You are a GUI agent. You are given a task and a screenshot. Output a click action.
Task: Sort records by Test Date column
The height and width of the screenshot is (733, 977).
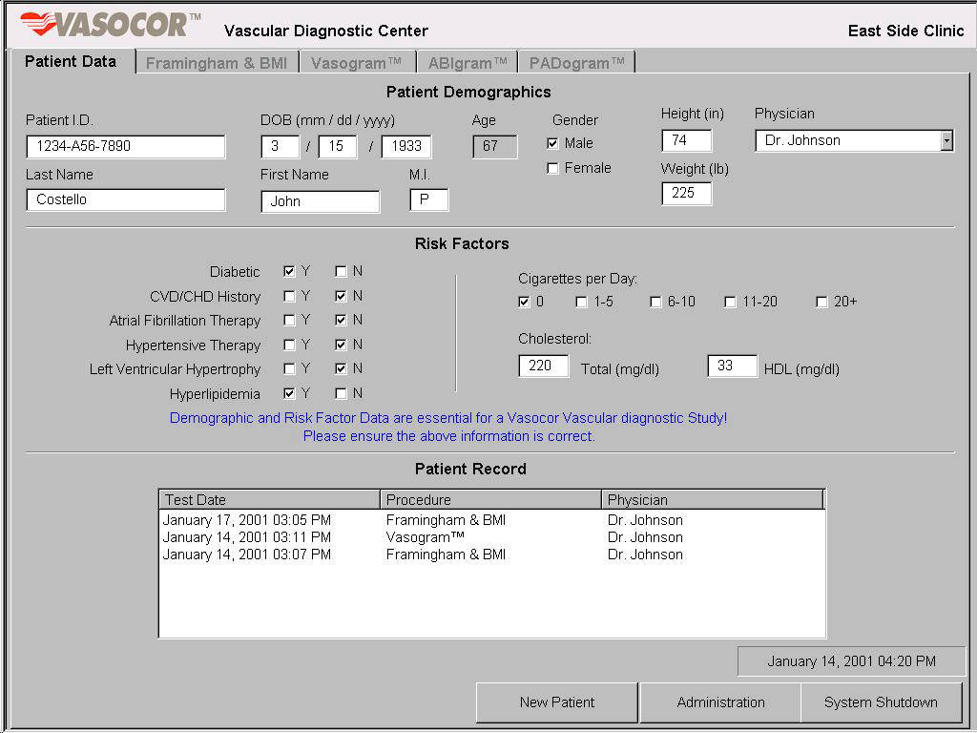coord(270,500)
